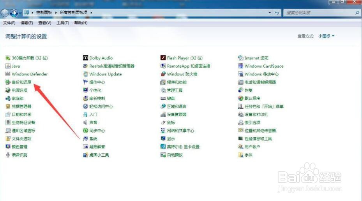362x201 pixels.
Task: Open the 编辑(E) menu
Action: click(27, 23)
